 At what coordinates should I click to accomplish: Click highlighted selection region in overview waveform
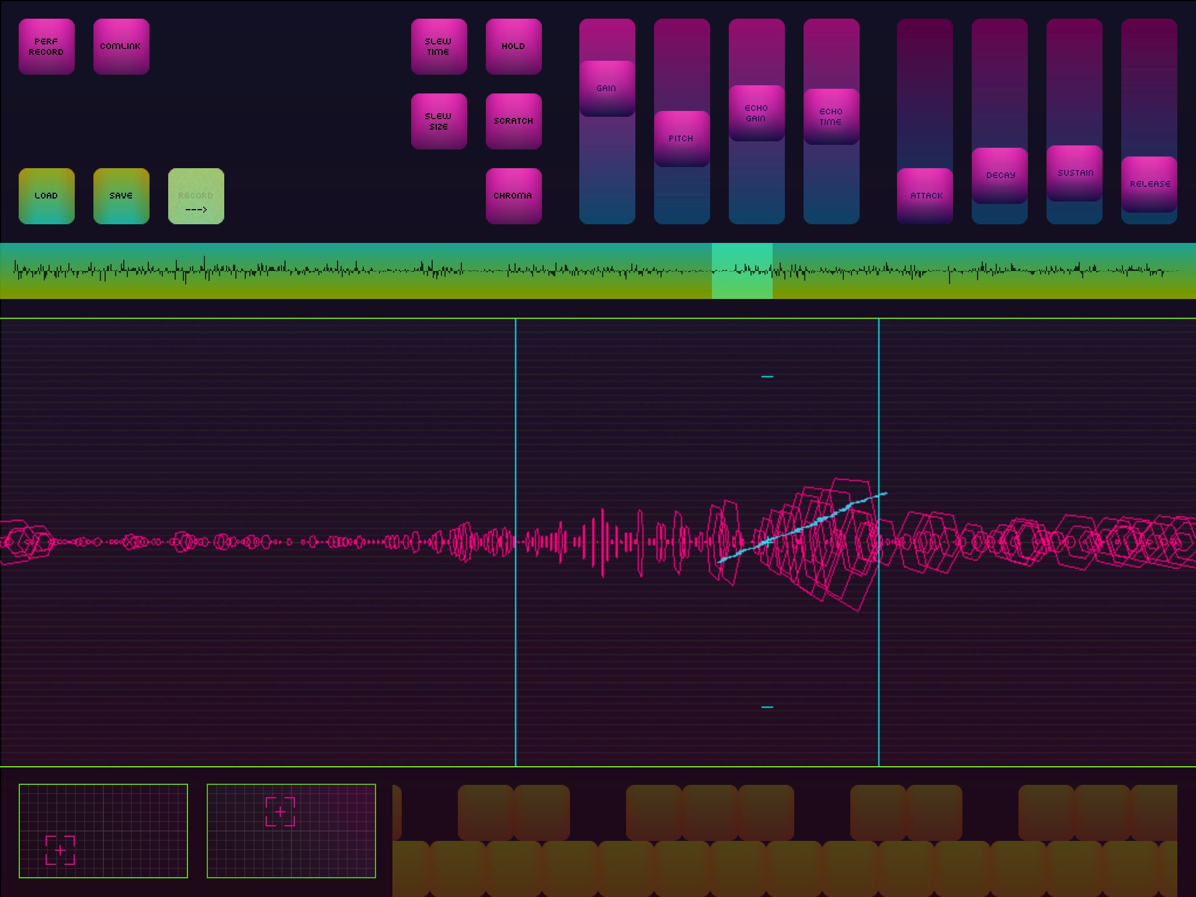(742, 271)
